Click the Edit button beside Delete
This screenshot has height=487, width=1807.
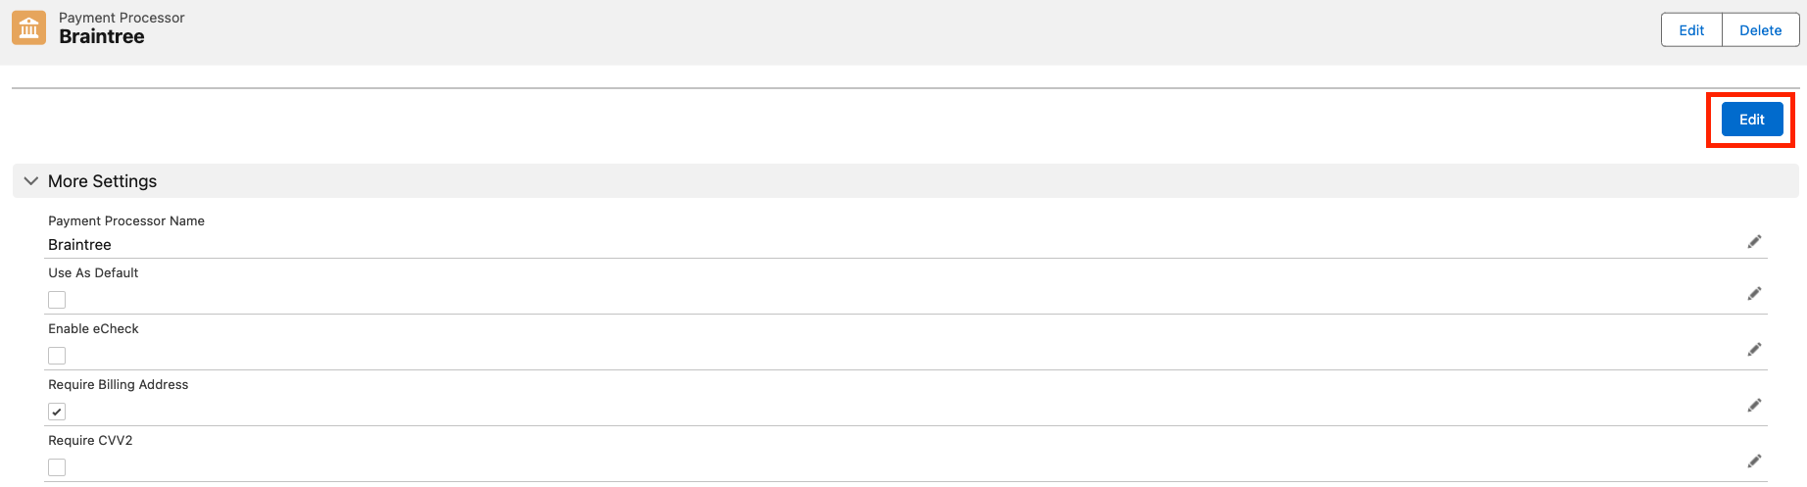(x=1691, y=30)
